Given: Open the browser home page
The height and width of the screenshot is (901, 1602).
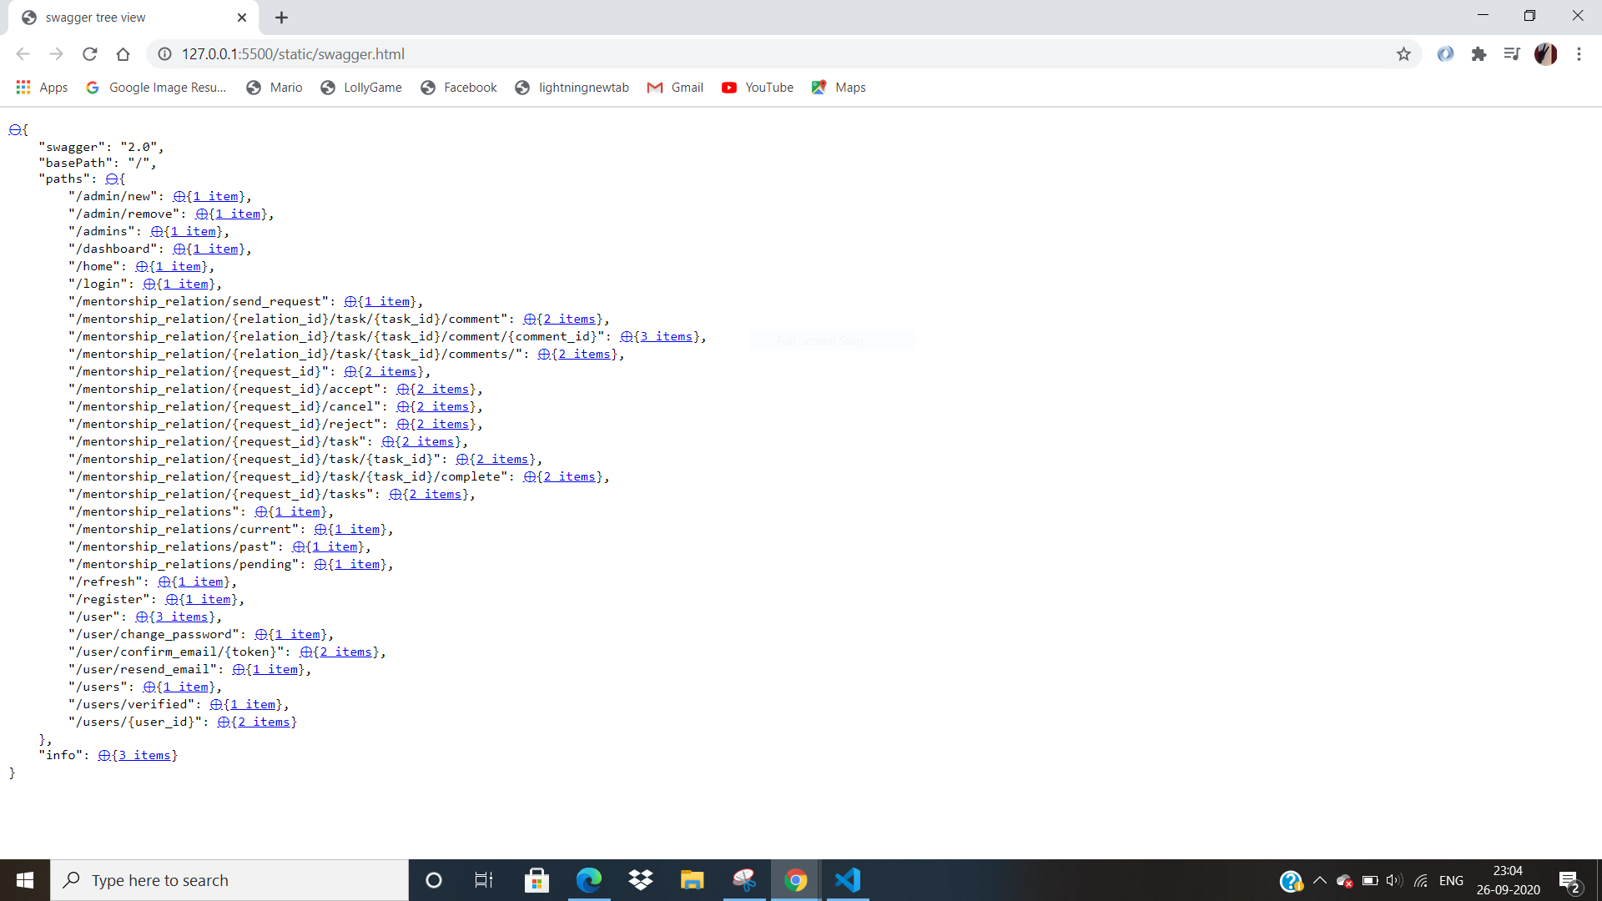Looking at the screenshot, I should coord(123,54).
